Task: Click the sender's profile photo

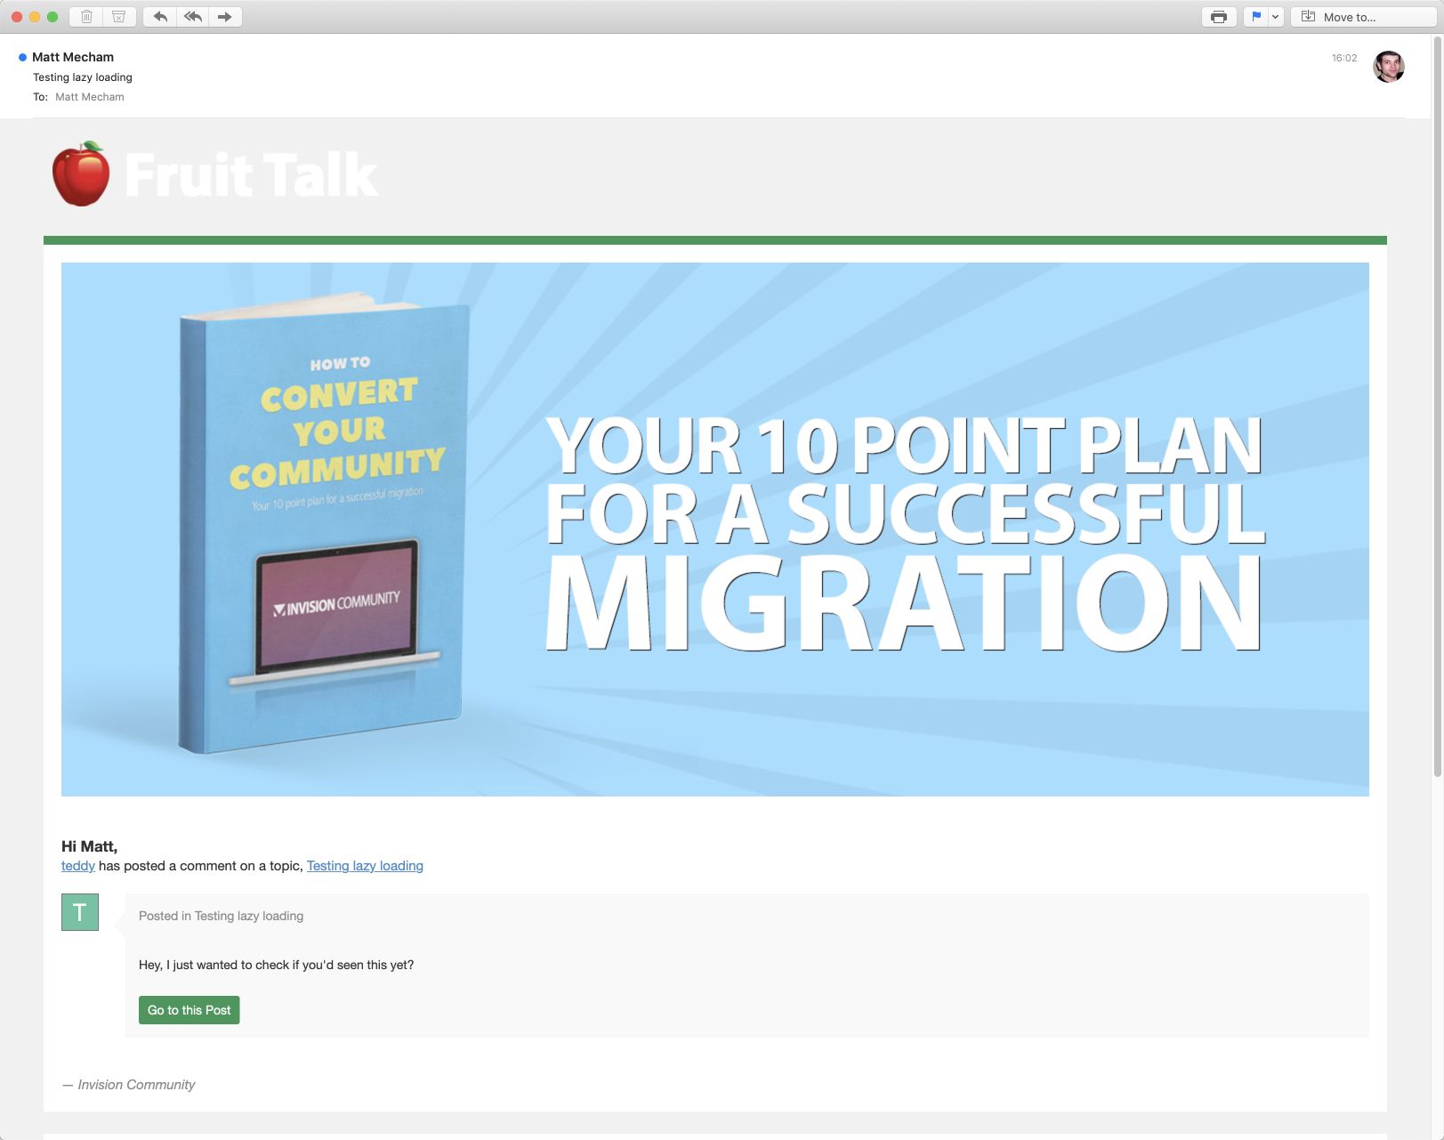Action: pyautogui.click(x=1388, y=67)
